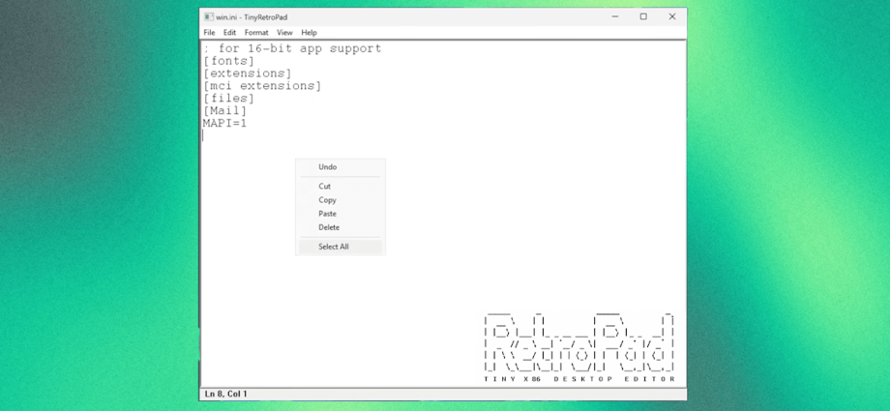Open the View menu

tap(284, 32)
